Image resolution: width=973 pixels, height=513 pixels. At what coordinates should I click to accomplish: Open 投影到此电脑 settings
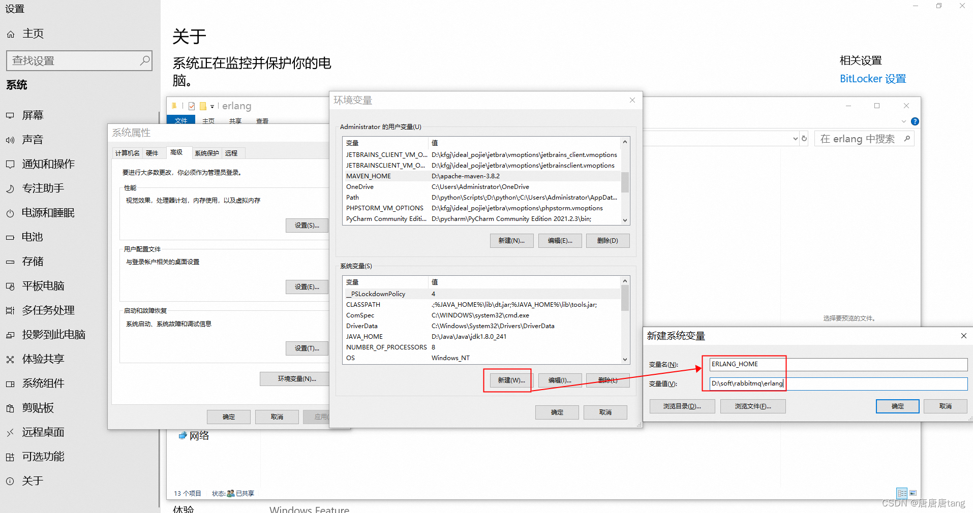pyautogui.click(x=46, y=335)
